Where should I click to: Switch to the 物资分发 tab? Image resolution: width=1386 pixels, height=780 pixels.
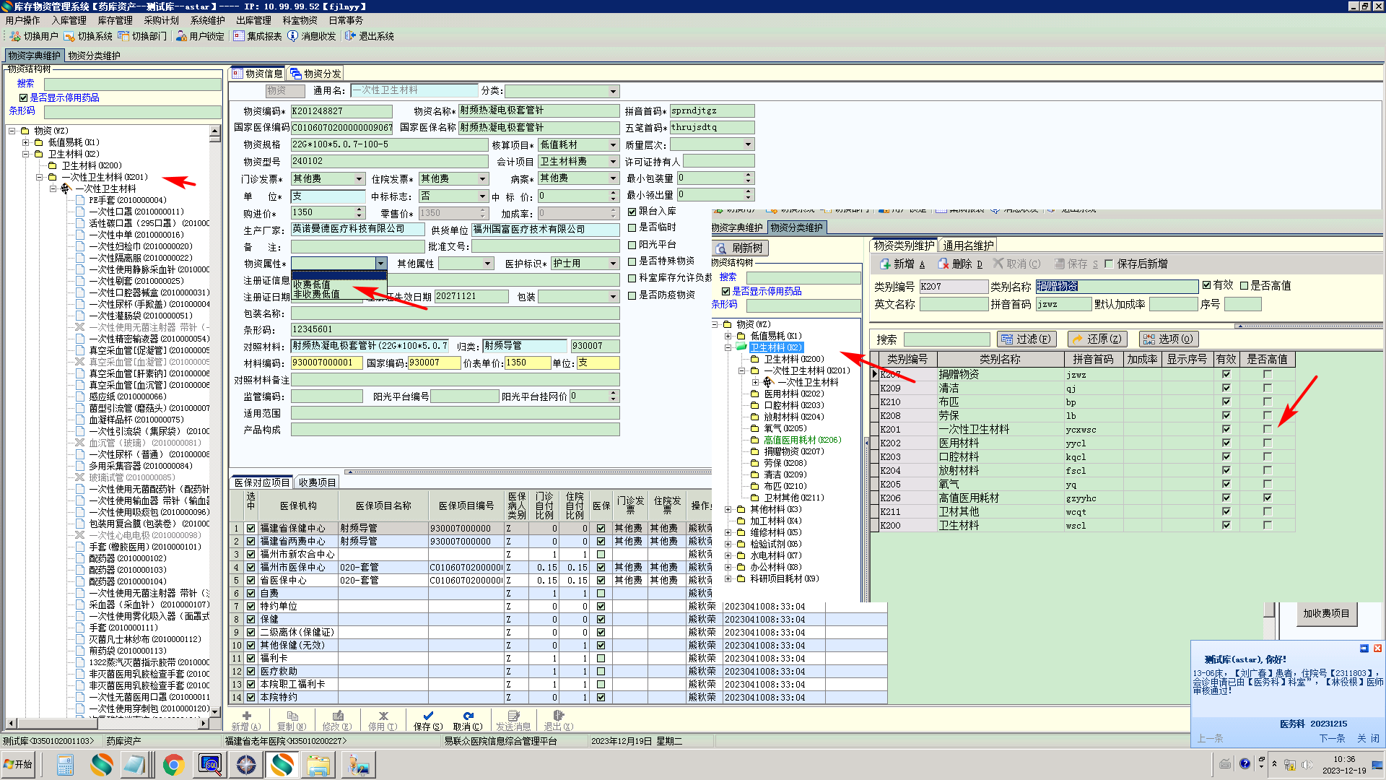(x=315, y=74)
